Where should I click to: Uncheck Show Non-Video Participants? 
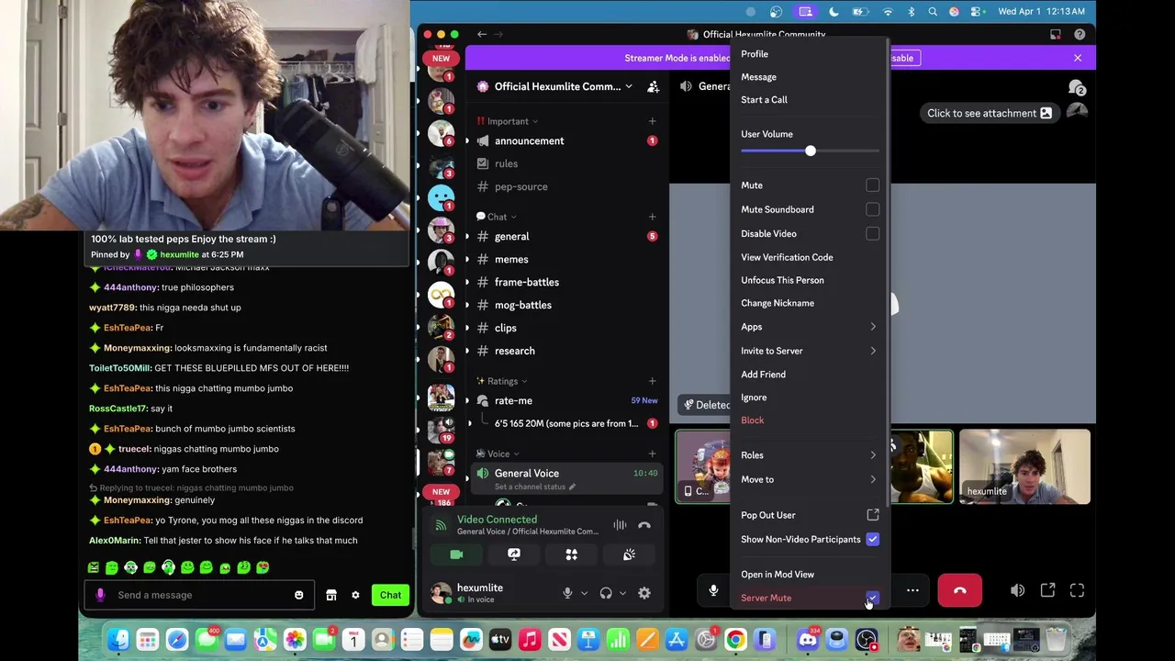(872, 539)
